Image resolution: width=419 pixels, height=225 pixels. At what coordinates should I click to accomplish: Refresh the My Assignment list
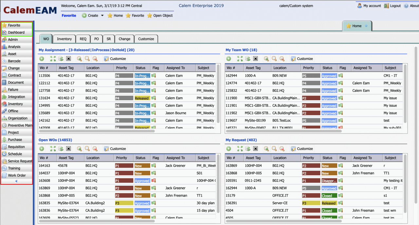tap(61, 59)
